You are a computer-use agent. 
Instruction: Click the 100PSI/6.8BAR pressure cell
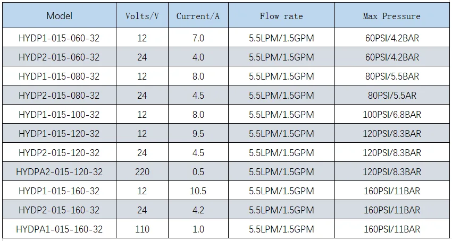coord(391,115)
